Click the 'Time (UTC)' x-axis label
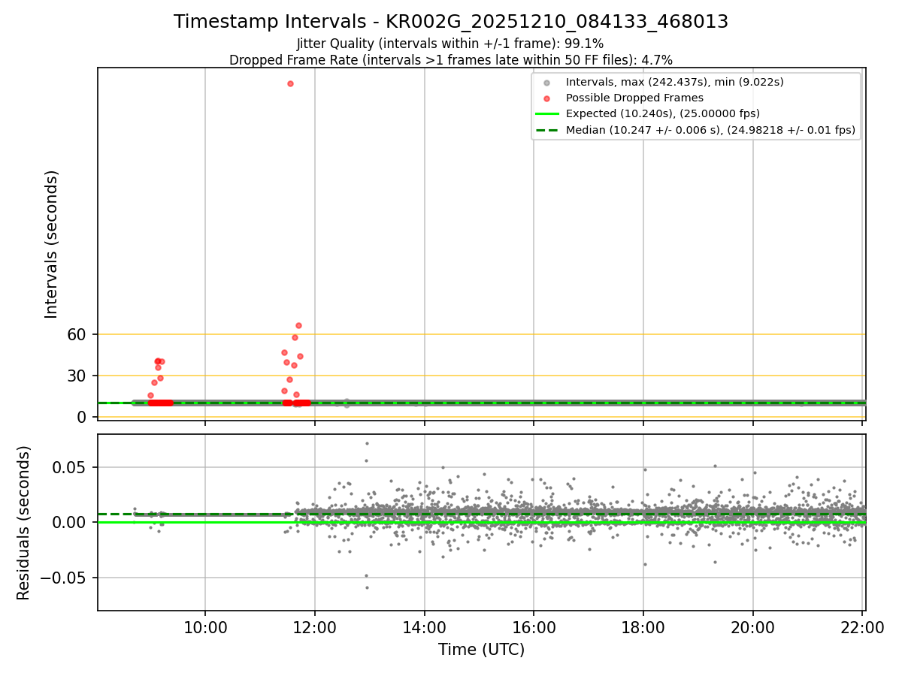The height and width of the screenshot is (676, 902). (x=482, y=650)
